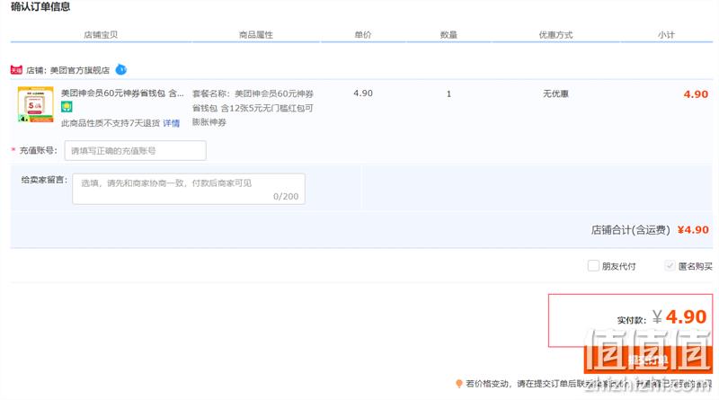This screenshot has width=719, height=400.
Task: Click the 优惠方式 column header
Action: [555, 35]
